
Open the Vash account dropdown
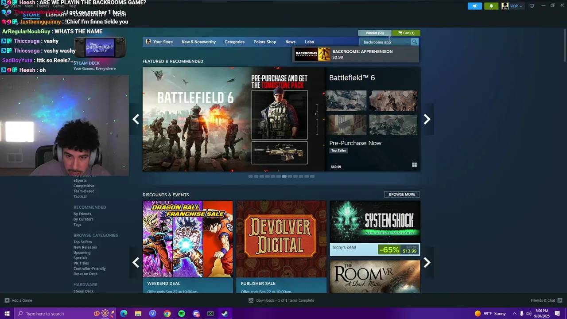[x=512, y=6]
